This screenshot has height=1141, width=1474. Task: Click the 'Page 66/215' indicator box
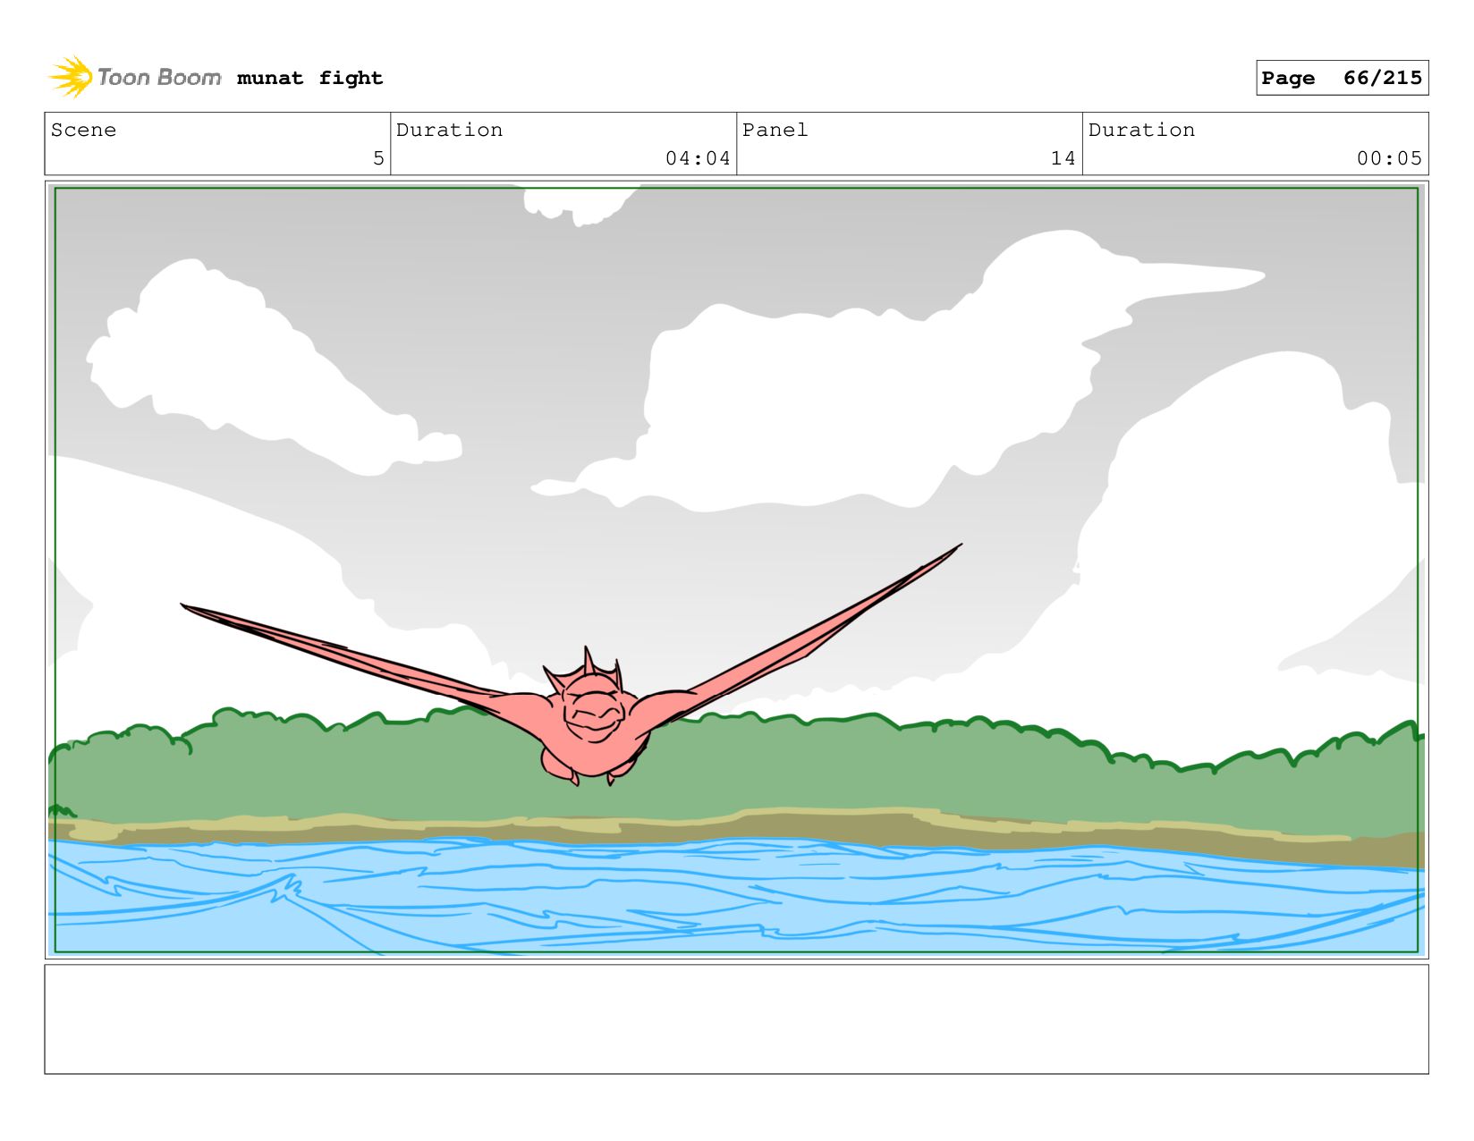pos(1342,78)
